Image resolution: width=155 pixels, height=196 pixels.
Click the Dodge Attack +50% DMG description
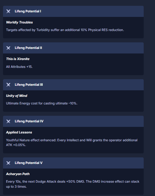click(72, 184)
